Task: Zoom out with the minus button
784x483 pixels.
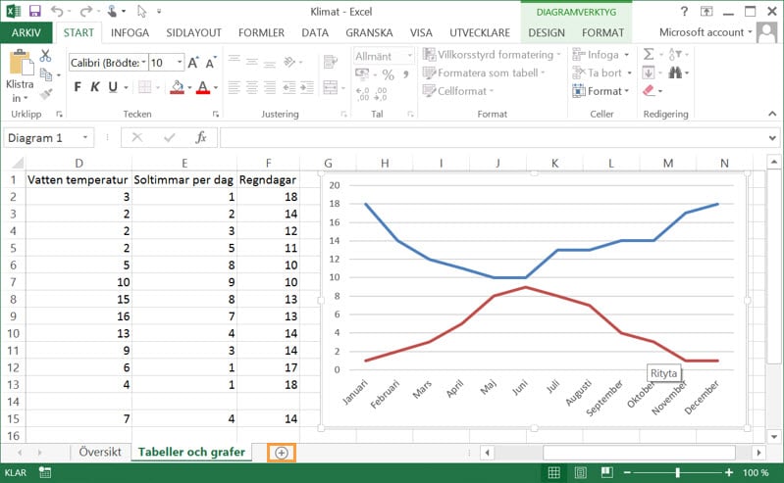Action: pyautogui.click(x=627, y=472)
